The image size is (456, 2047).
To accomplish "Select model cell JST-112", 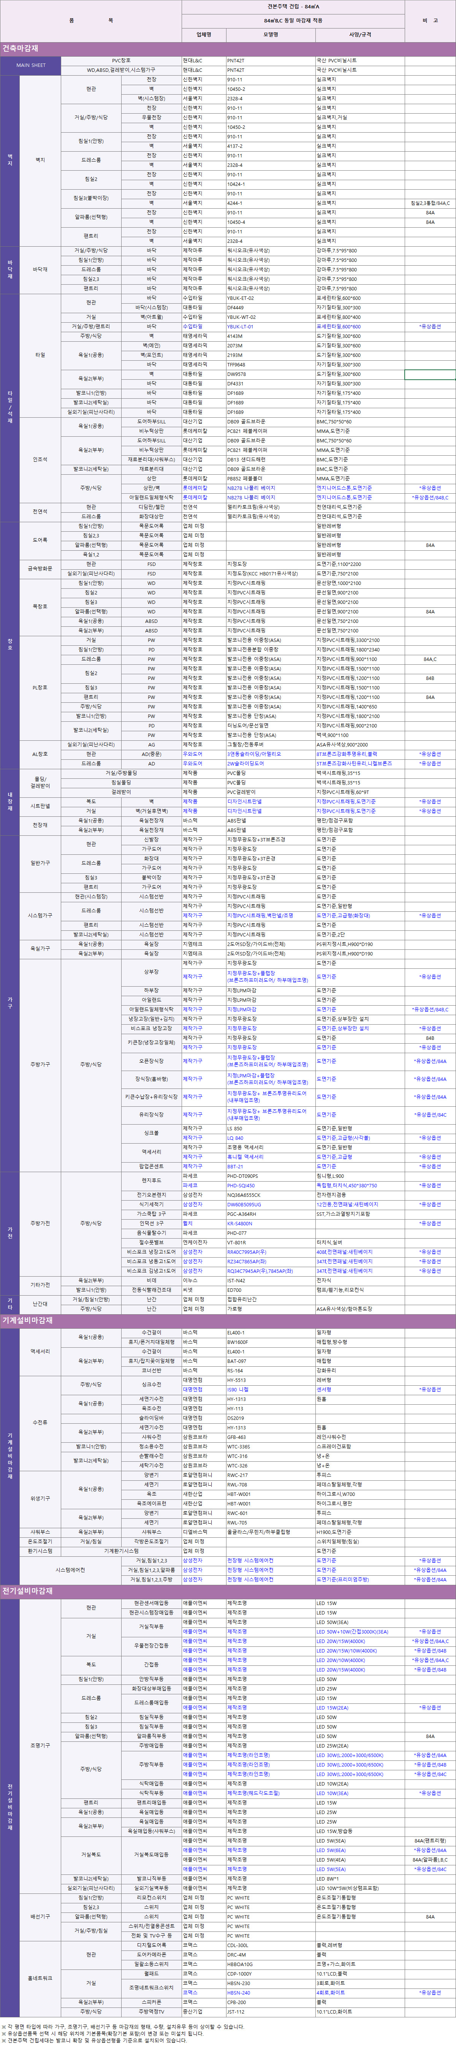I will click(270, 2013).
